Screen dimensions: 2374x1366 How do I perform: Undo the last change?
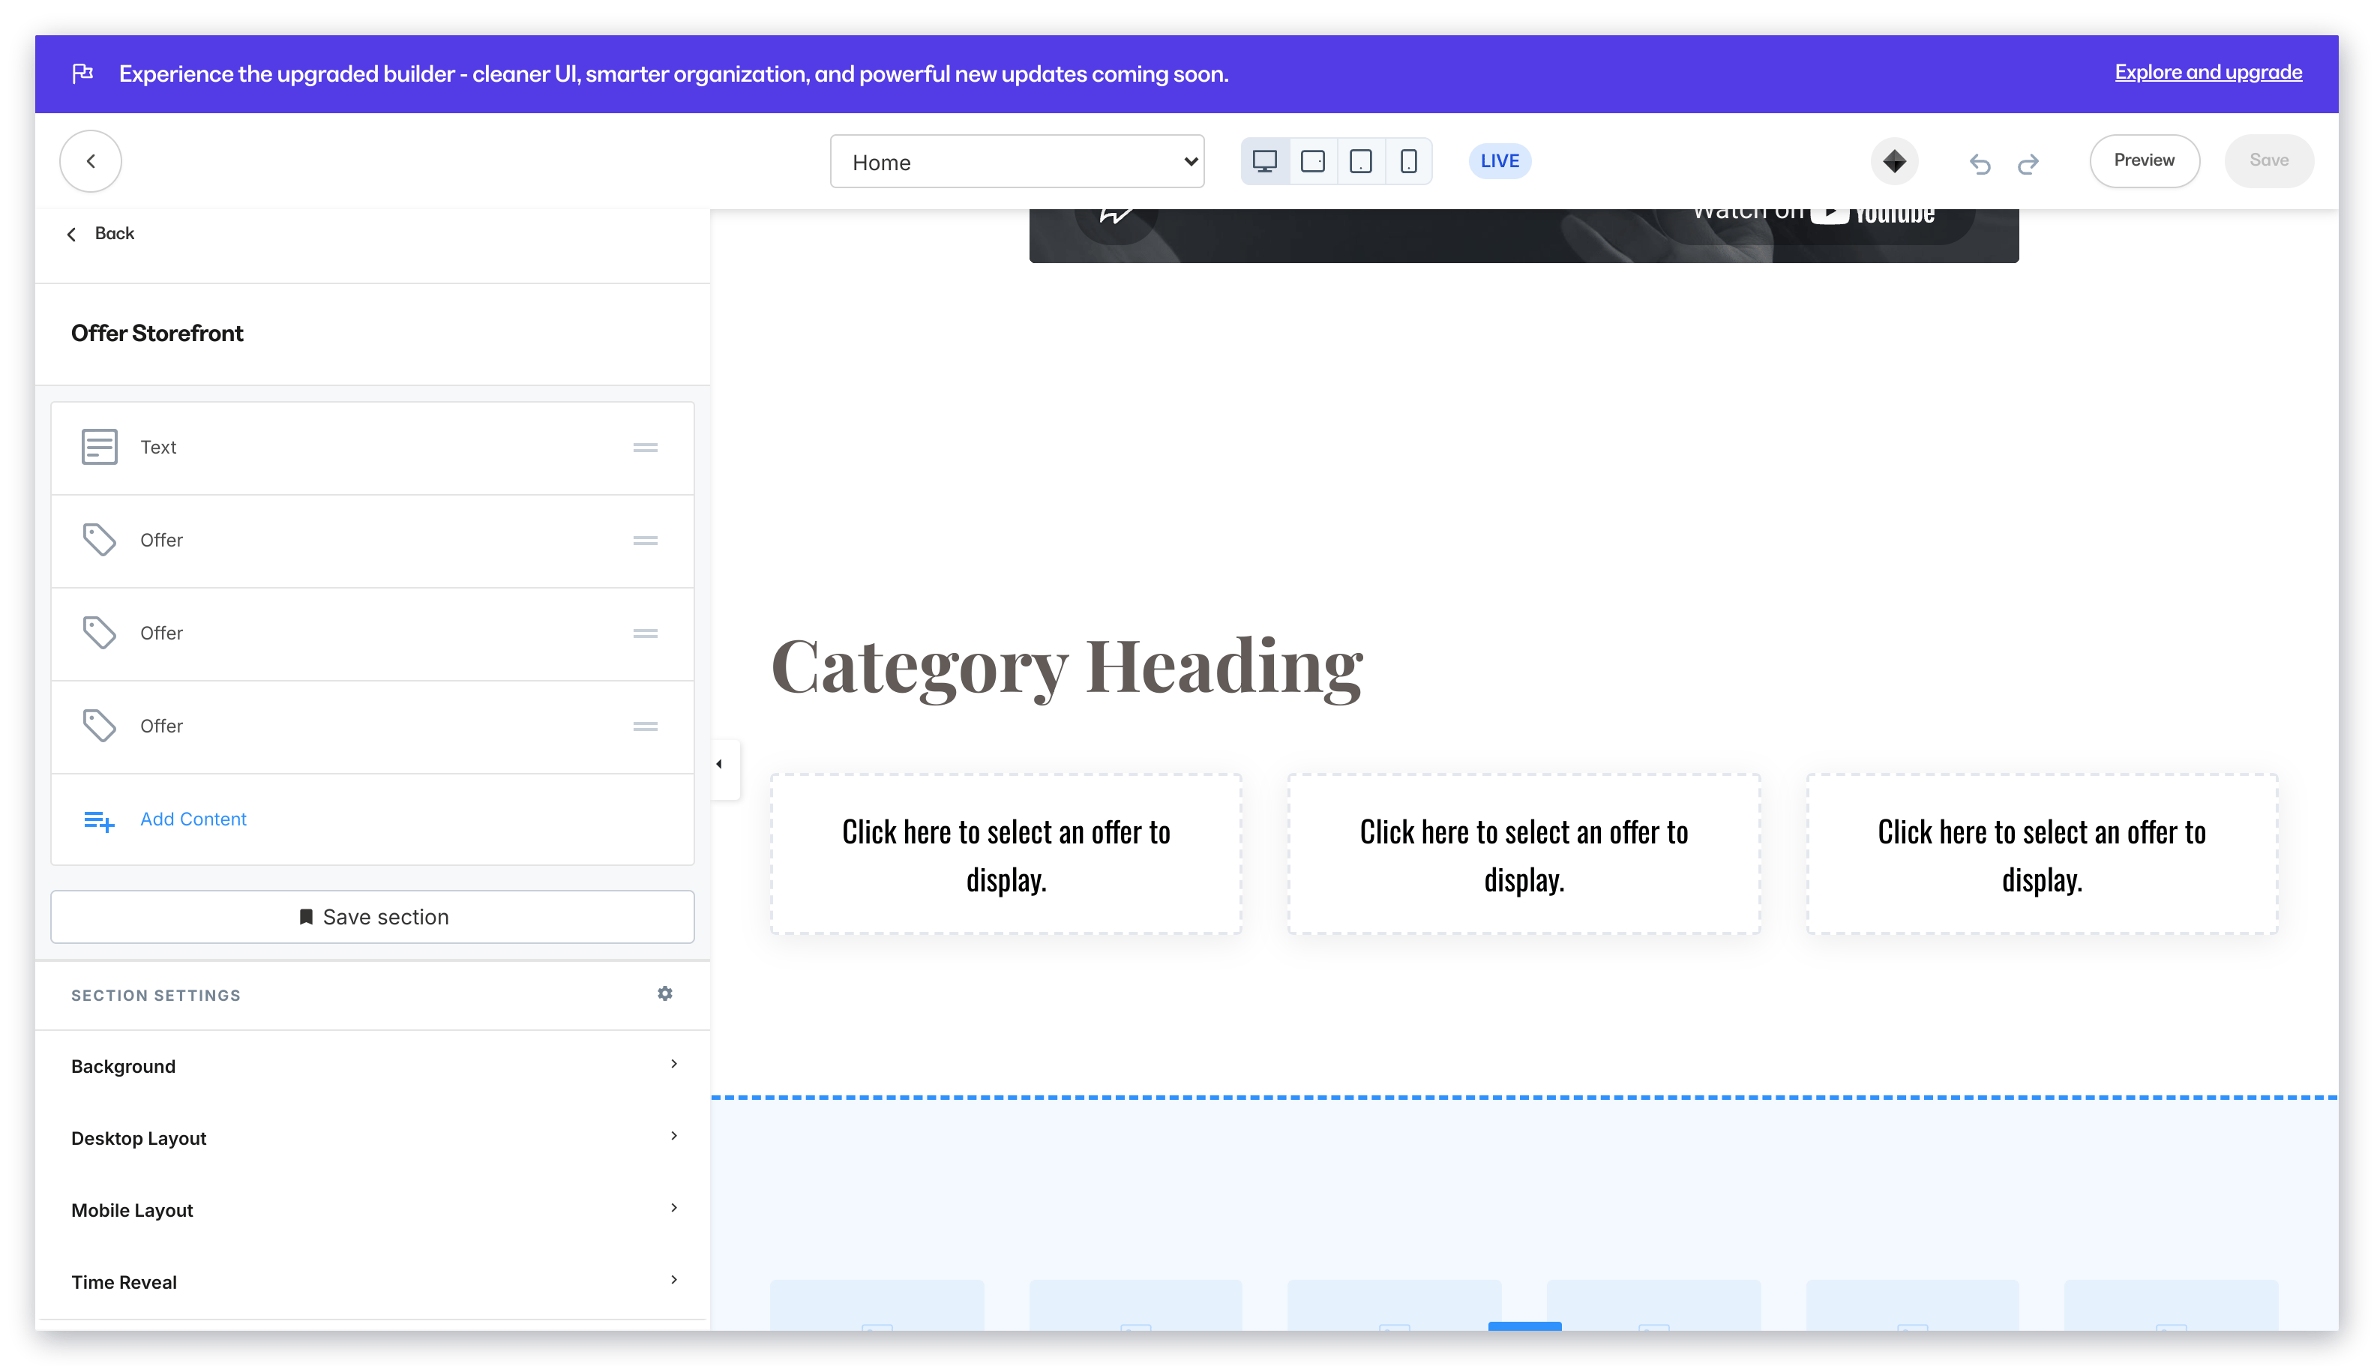[1980, 163]
